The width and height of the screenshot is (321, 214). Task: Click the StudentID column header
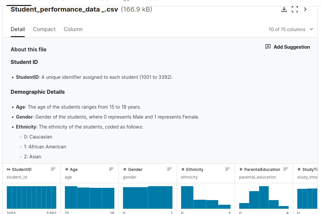pyautogui.click(x=22, y=169)
